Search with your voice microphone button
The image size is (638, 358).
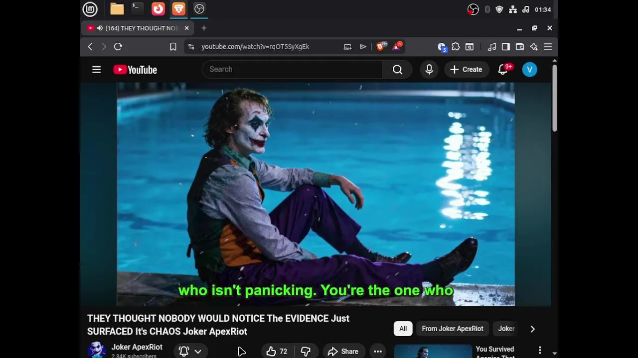point(429,70)
